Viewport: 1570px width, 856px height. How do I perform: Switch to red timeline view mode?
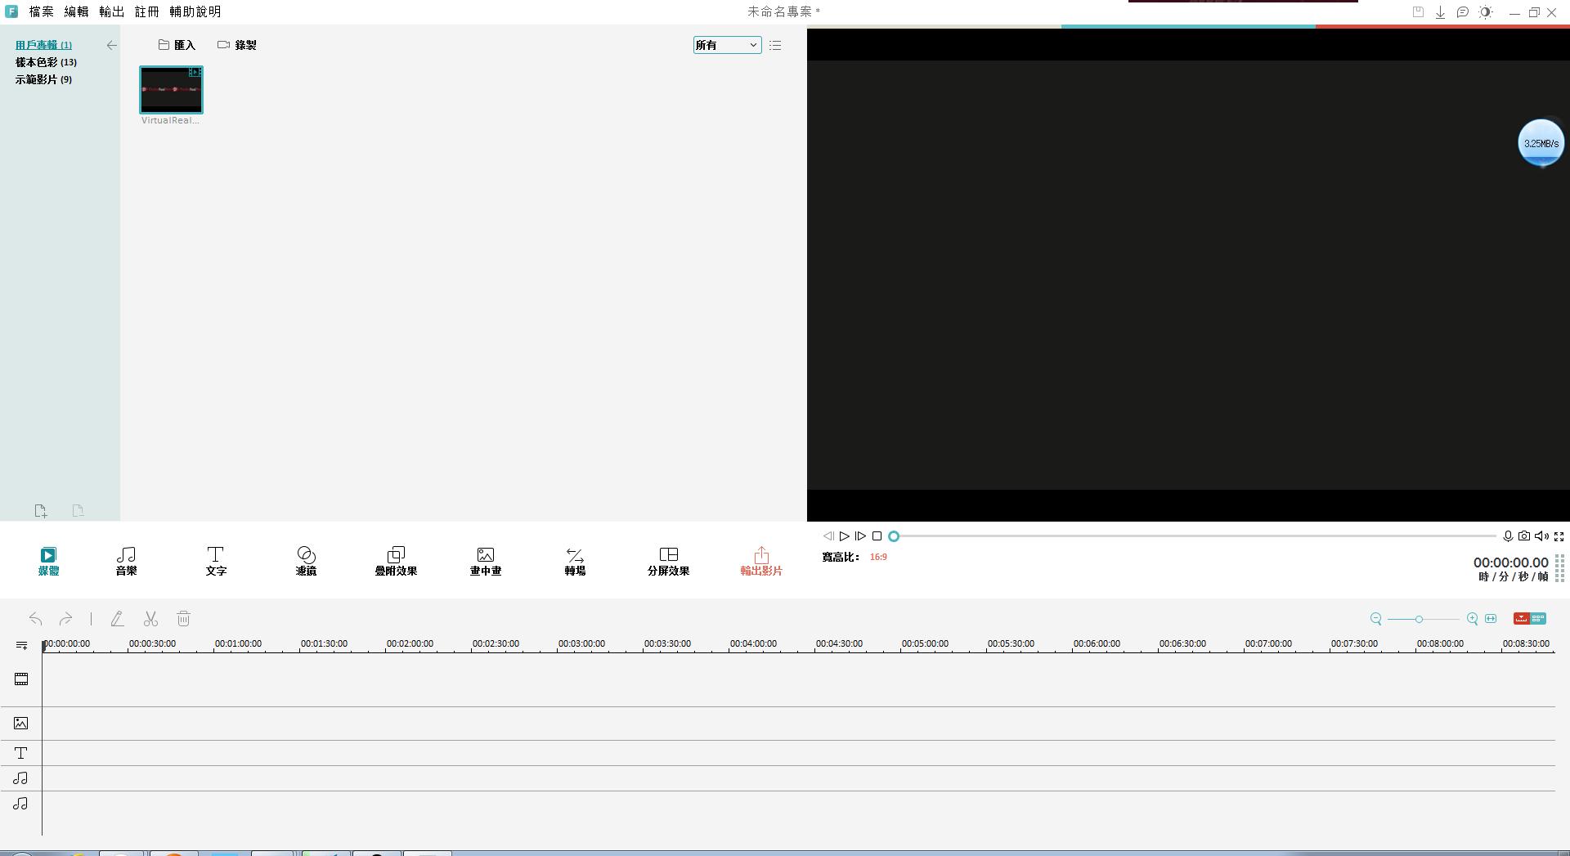click(x=1521, y=619)
